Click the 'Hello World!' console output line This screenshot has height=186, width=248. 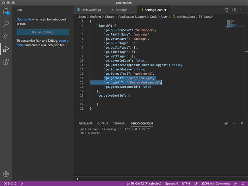click(x=91, y=133)
